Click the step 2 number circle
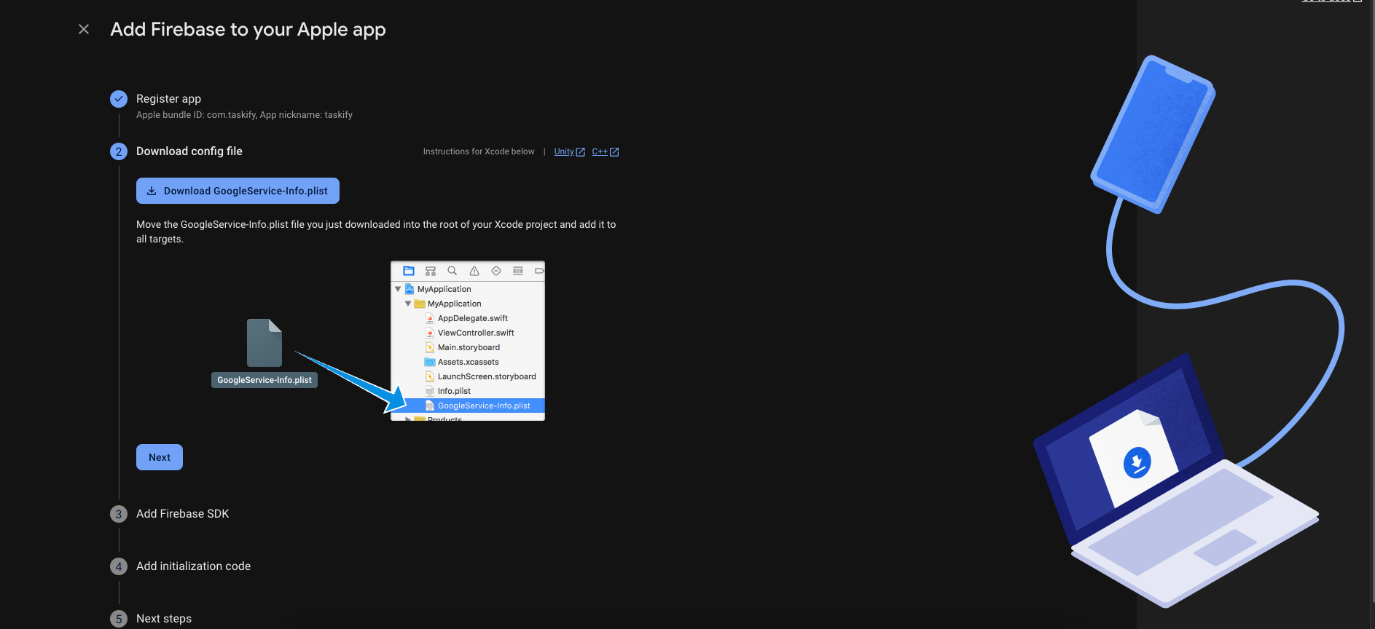Screen dimensions: 1375x629 coord(119,151)
